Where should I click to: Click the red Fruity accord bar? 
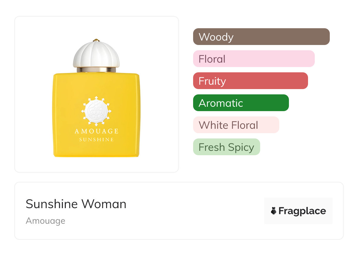[x=250, y=81]
